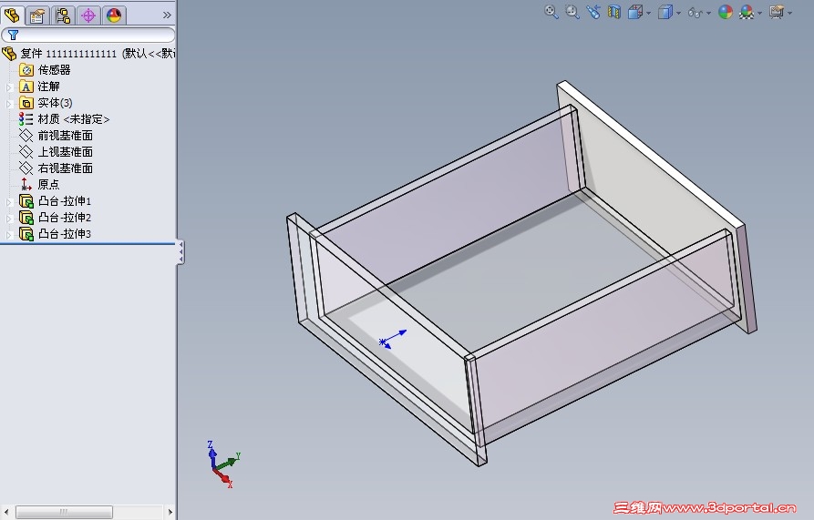Click the 凸台-拉伸1 extrude icon
The height and width of the screenshot is (520, 814).
26,201
